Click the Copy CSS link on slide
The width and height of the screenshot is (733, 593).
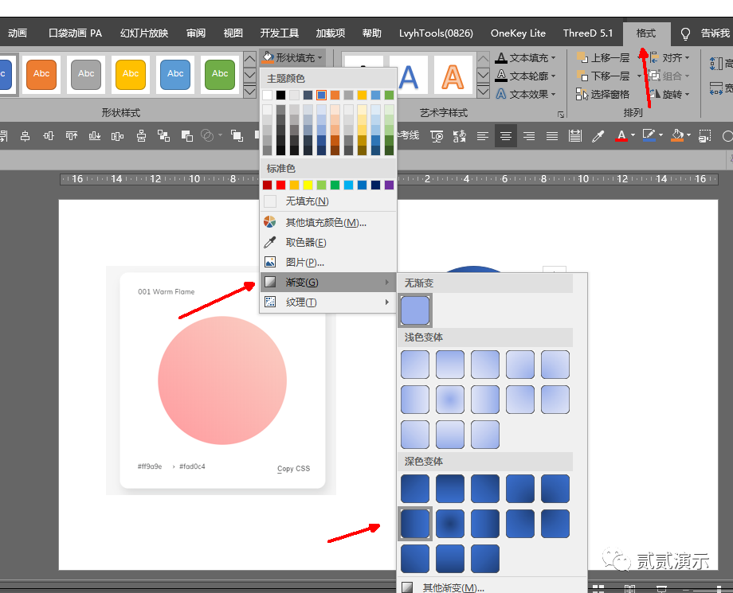click(x=293, y=468)
